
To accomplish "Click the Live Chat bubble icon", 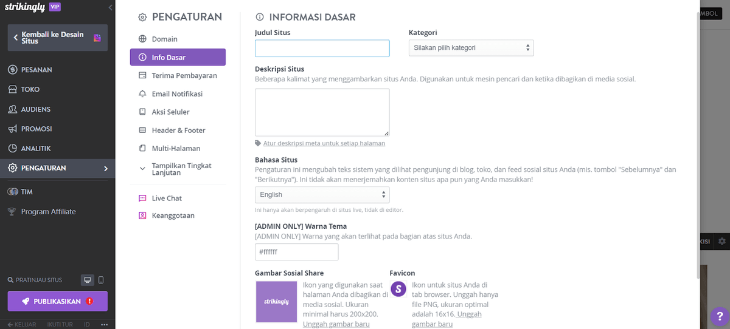I will click(x=142, y=198).
